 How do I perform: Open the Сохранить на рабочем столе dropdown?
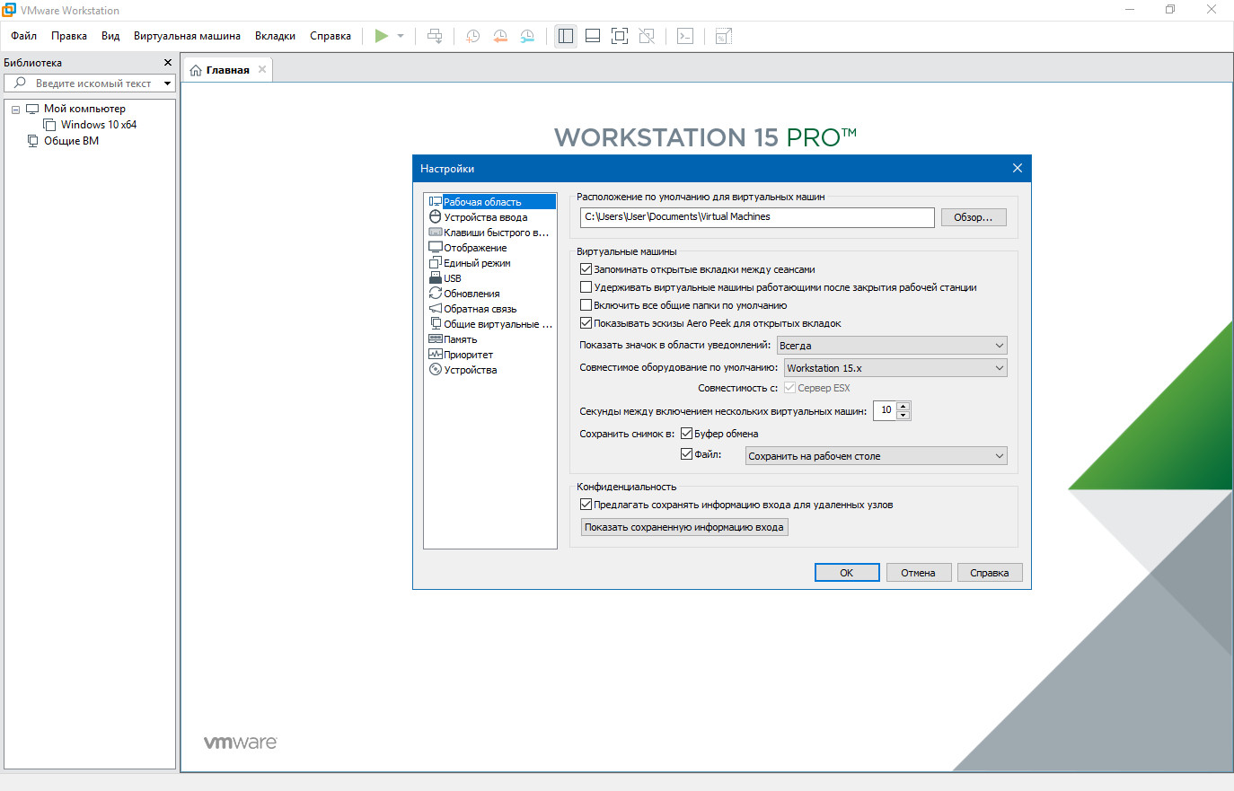pyautogui.click(x=877, y=456)
